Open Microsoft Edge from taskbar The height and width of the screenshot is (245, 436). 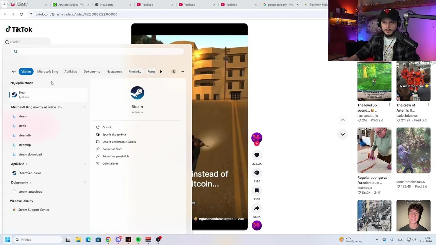pyautogui.click(x=88, y=240)
